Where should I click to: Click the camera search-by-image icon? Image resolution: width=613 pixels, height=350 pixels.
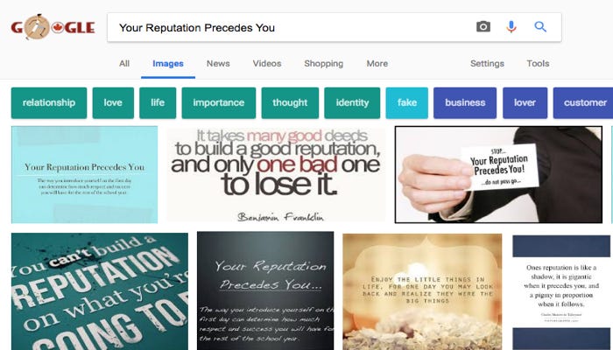tap(483, 26)
